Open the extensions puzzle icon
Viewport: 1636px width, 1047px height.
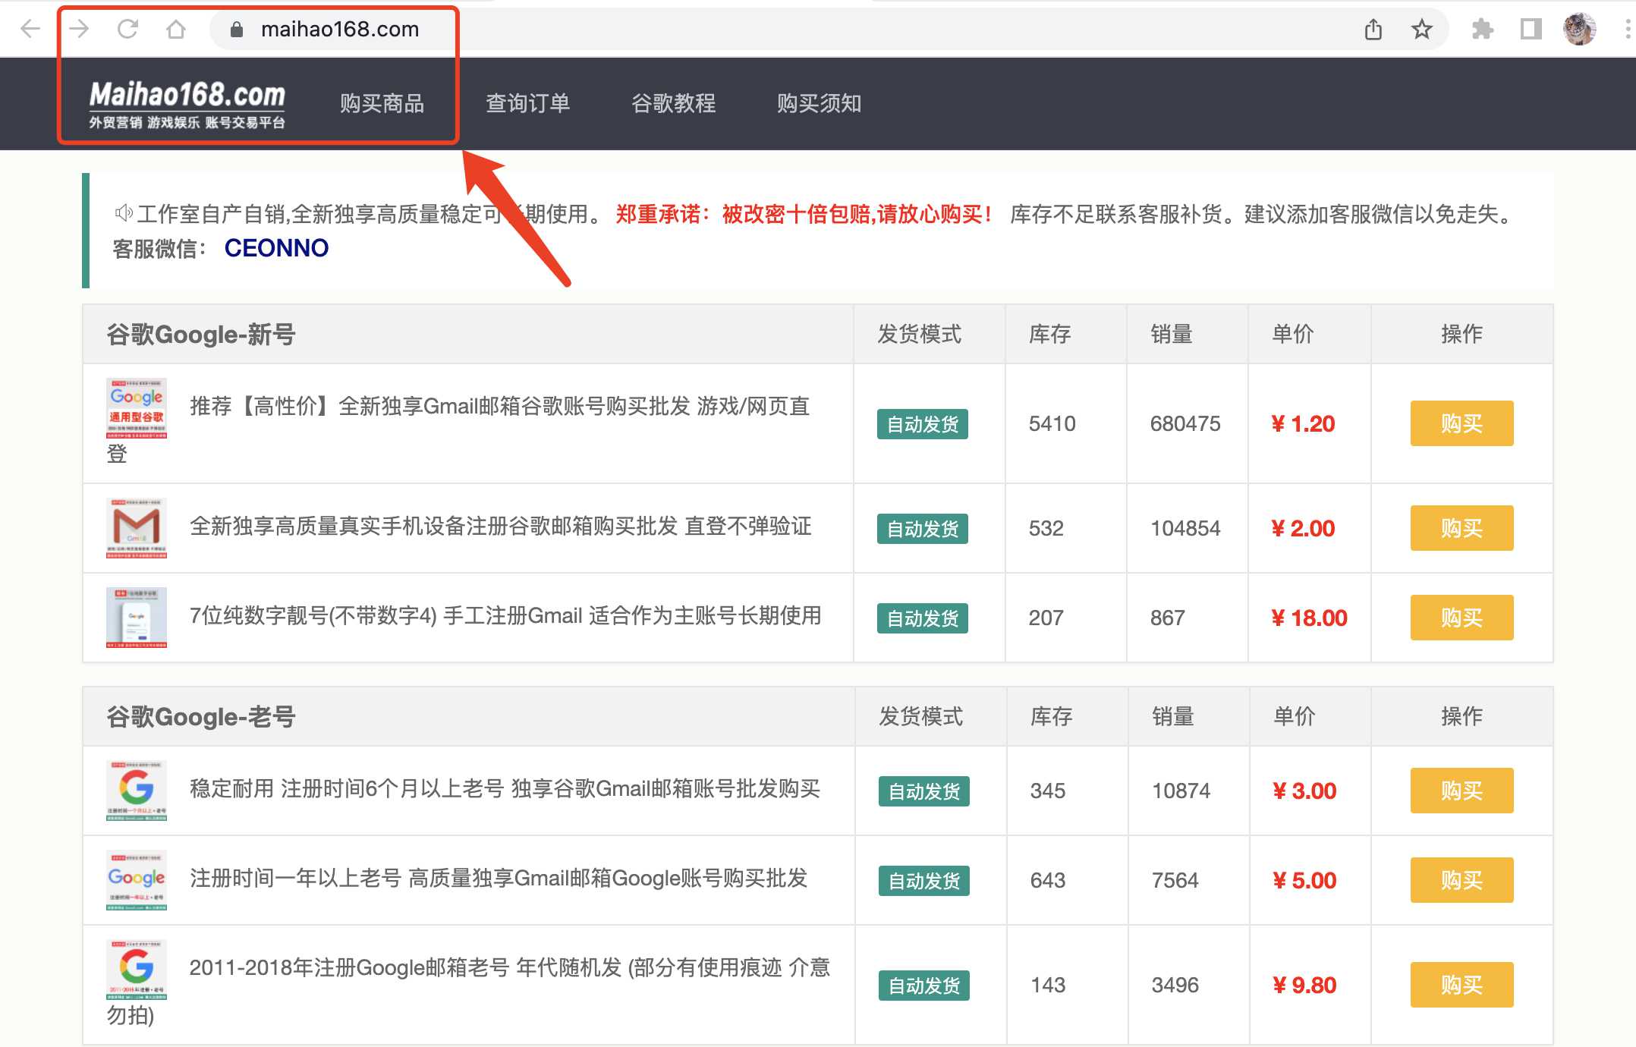(1482, 29)
